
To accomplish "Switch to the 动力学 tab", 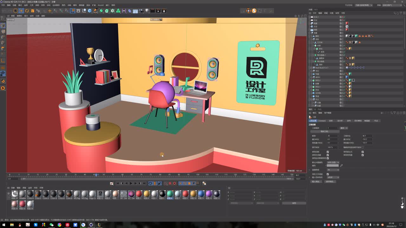I will [x=340, y=121].
